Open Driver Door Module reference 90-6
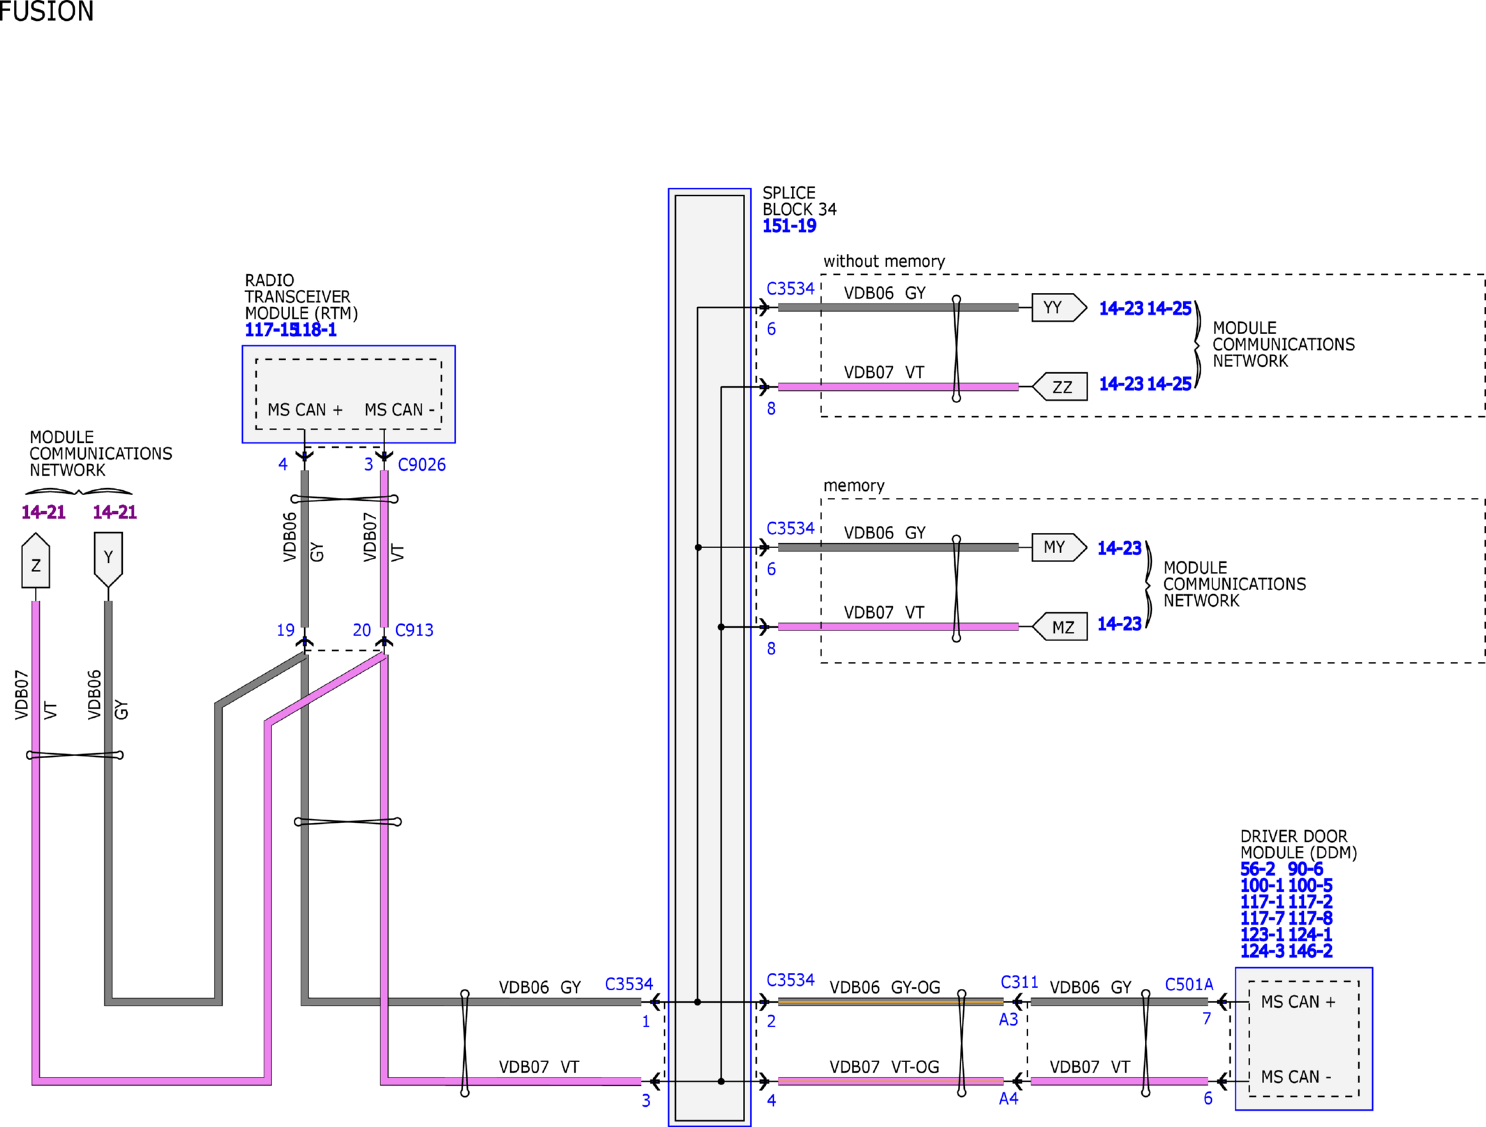Image resolution: width=1486 pixels, height=1127 pixels. pyautogui.click(x=1305, y=869)
